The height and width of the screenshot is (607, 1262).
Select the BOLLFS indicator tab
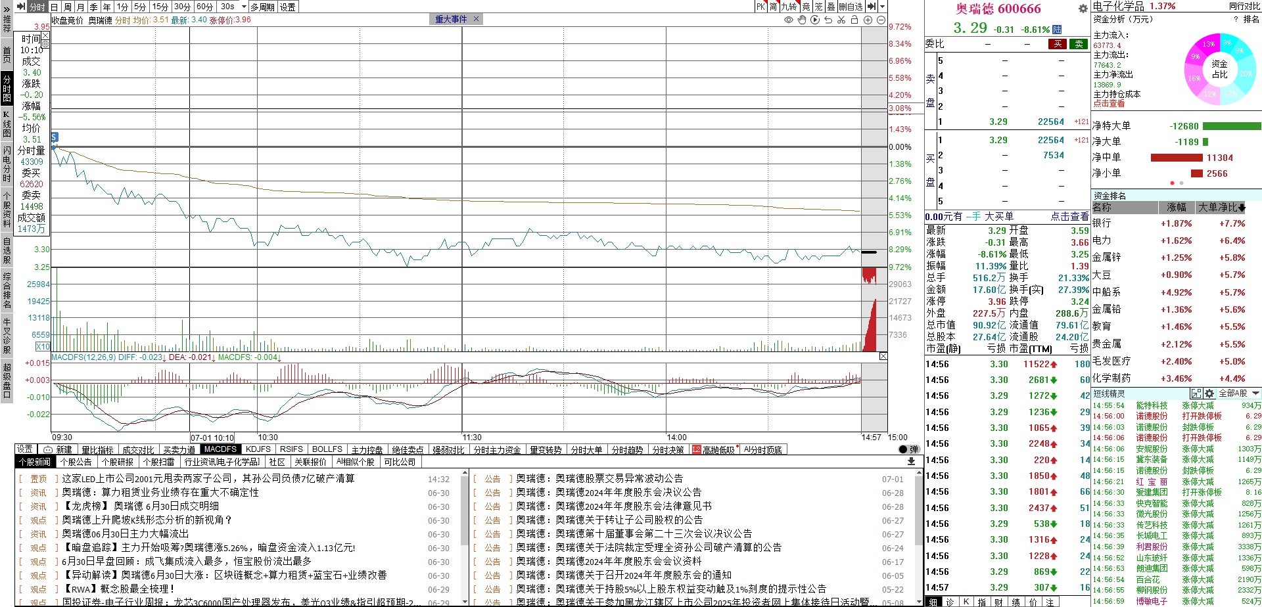pyautogui.click(x=327, y=449)
